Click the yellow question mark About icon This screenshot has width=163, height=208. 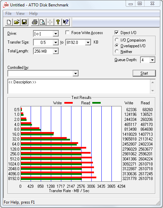[x=58, y=22]
